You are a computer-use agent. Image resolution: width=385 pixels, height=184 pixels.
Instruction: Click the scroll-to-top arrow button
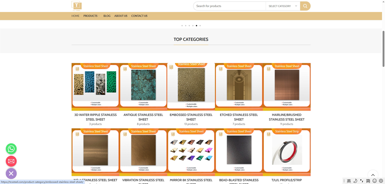click(373, 175)
